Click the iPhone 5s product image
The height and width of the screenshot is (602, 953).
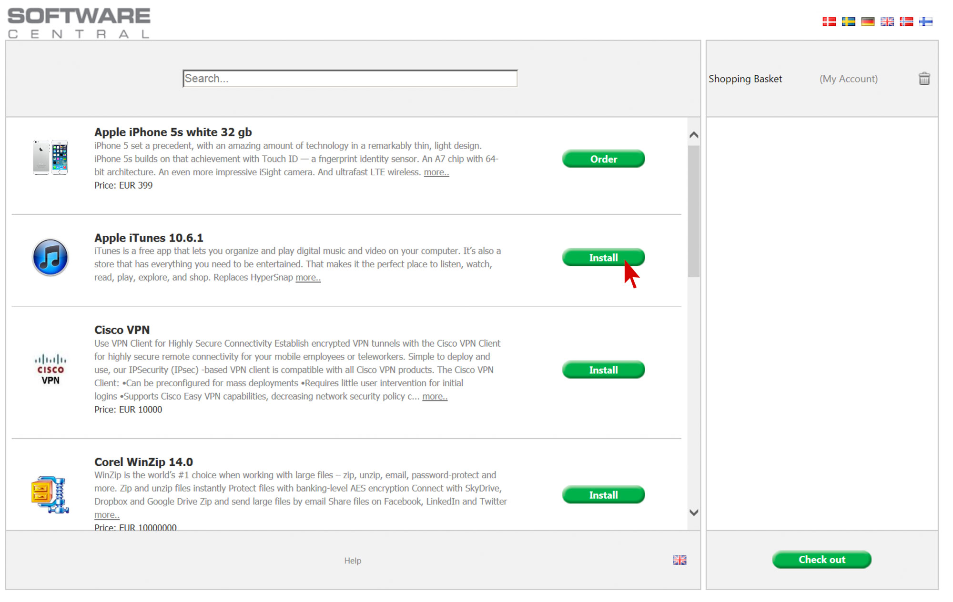pos(51,158)
